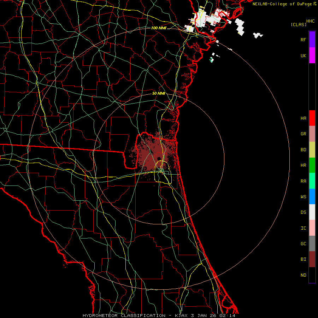318x318 pixels.
Task: Click the KJAX radar site identifier
Action: (x=181, y=316)
